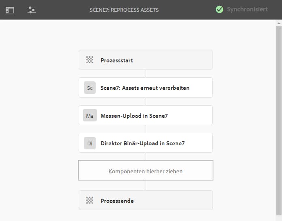This screenshot has width=282, height=221.
Task: Click the Komponenten hierher ziehen drop zone
Action: 146,170
